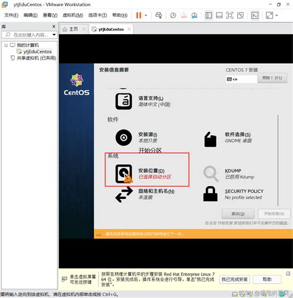Open 软件选择(S) package icon
Image resolution: width=293 pixels, height=298 pixels.
(210, 139)
